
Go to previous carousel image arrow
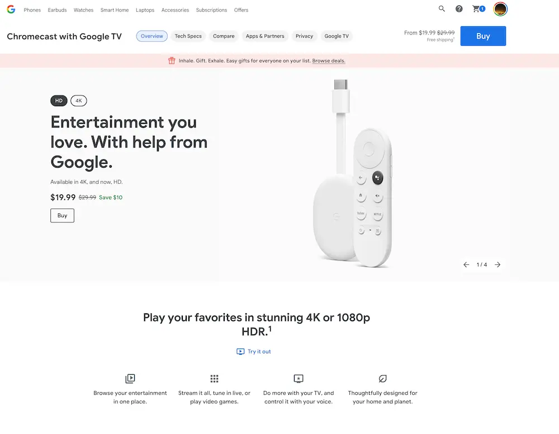tap(466, 264)
